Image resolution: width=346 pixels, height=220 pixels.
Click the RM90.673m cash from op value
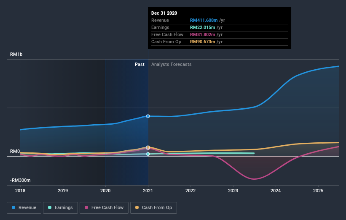click(x=203, y=42)
